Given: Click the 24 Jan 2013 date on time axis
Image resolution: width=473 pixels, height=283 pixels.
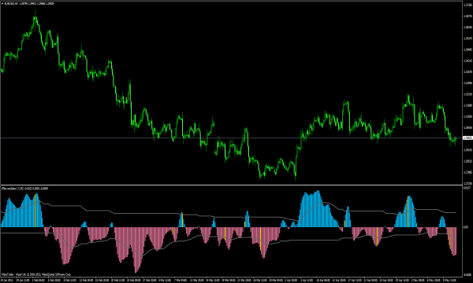Looking at the screenshot, I should pyautogui.click(x=6, y=280).
